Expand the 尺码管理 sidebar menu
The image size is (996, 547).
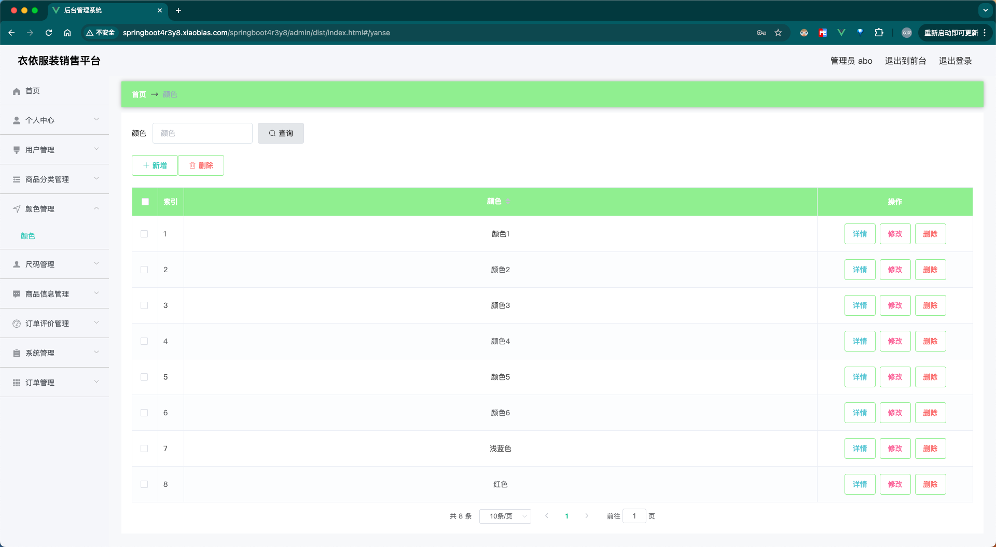coord(54,264)
